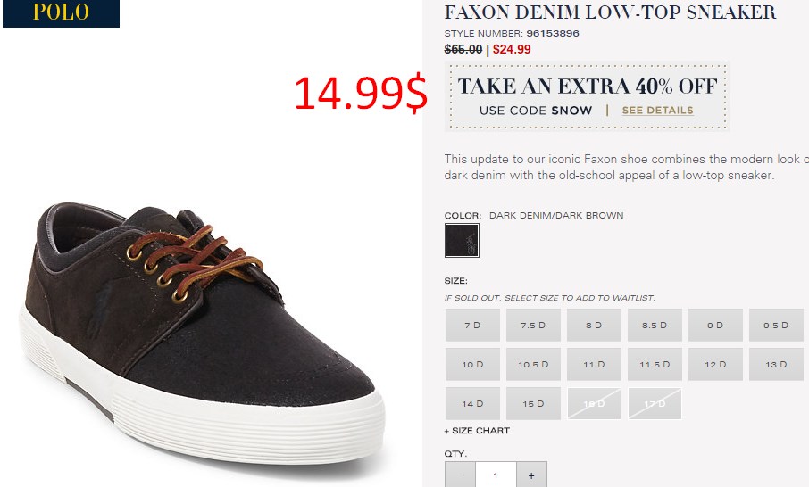Open the See Details link
The width and height of the screenshot is (809, 487).
click(x=657, y=111)
